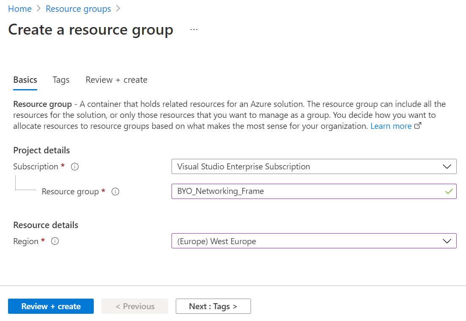Click the Previous button
Viewport: 466px width, 321px height.
(135, 306)
